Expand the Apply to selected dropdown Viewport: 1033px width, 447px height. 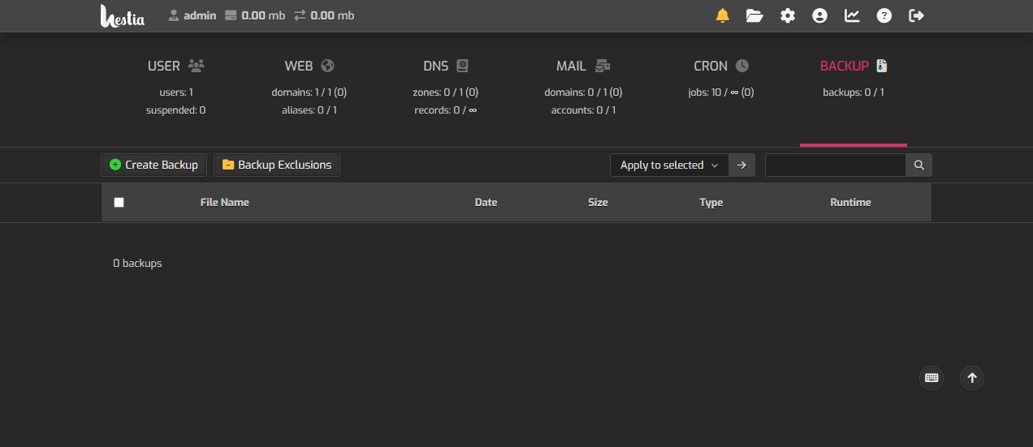click(669, 165)
